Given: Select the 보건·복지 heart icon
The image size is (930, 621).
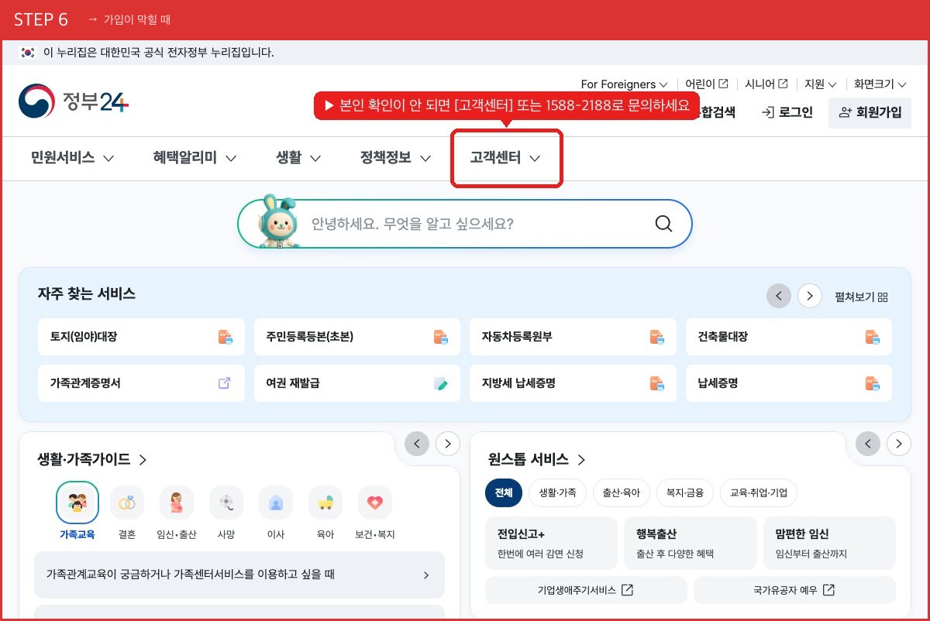Looking at the screenshot, I should point(375,503).
